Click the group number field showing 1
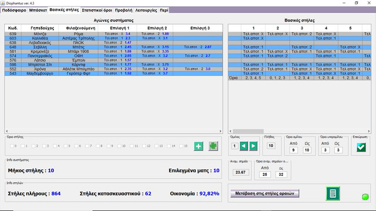The width and height of the screenshot is (376, 211). [234, 146]
